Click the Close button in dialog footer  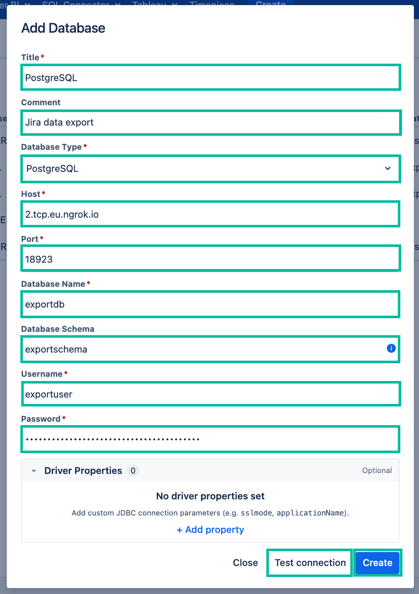(245, 563)
